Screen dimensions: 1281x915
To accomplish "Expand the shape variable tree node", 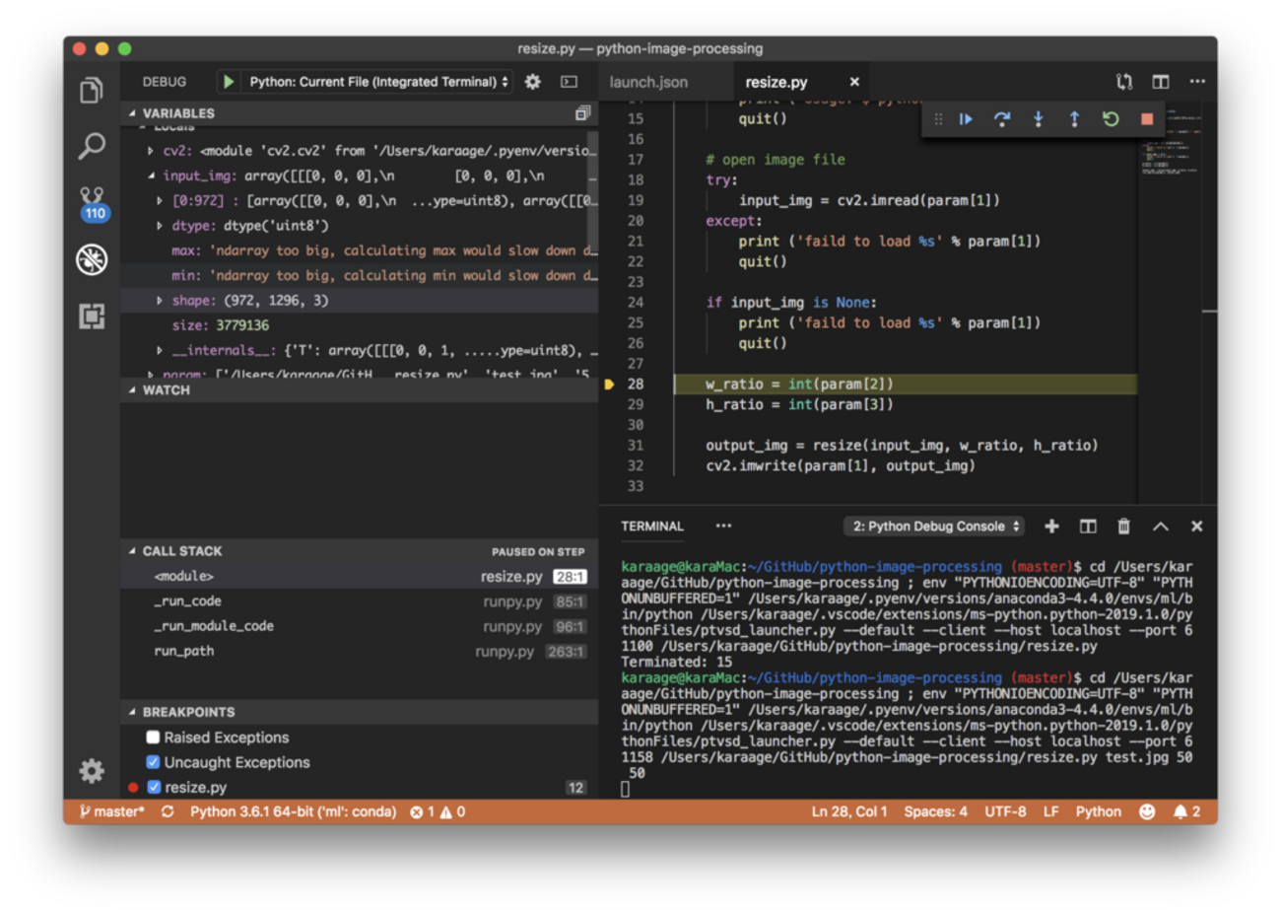I will (x=160, y=301).
